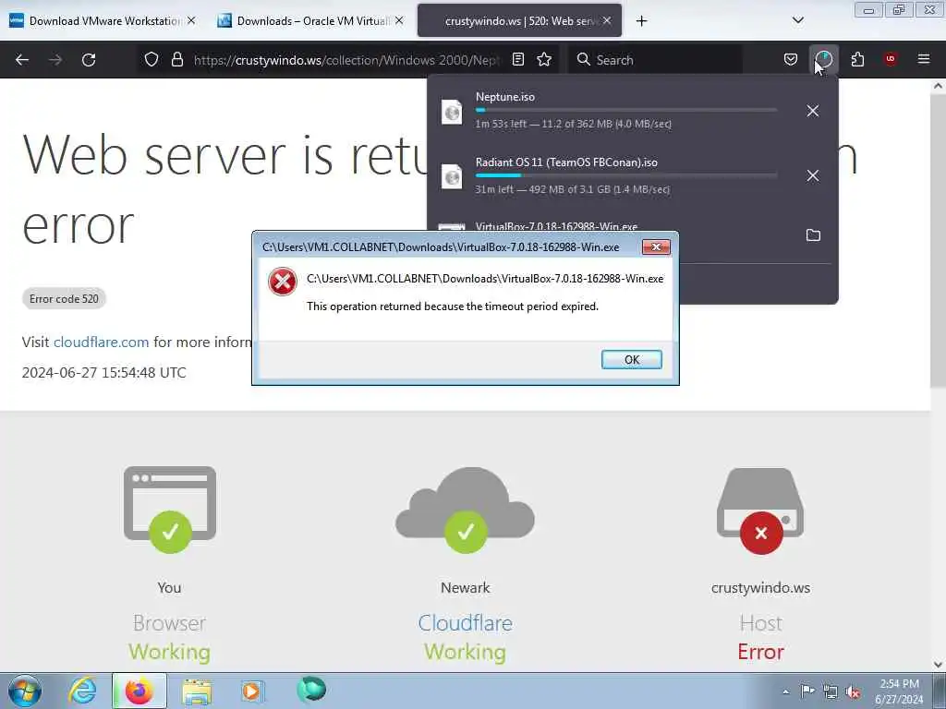
Task: Launch Internet Explorer from taskbar
Action: tap(82, 691)
